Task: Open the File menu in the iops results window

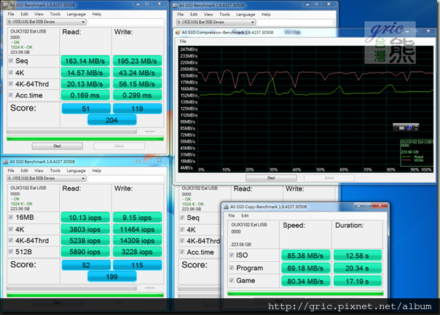Action: pyautogui.click(x=11, y=170)
